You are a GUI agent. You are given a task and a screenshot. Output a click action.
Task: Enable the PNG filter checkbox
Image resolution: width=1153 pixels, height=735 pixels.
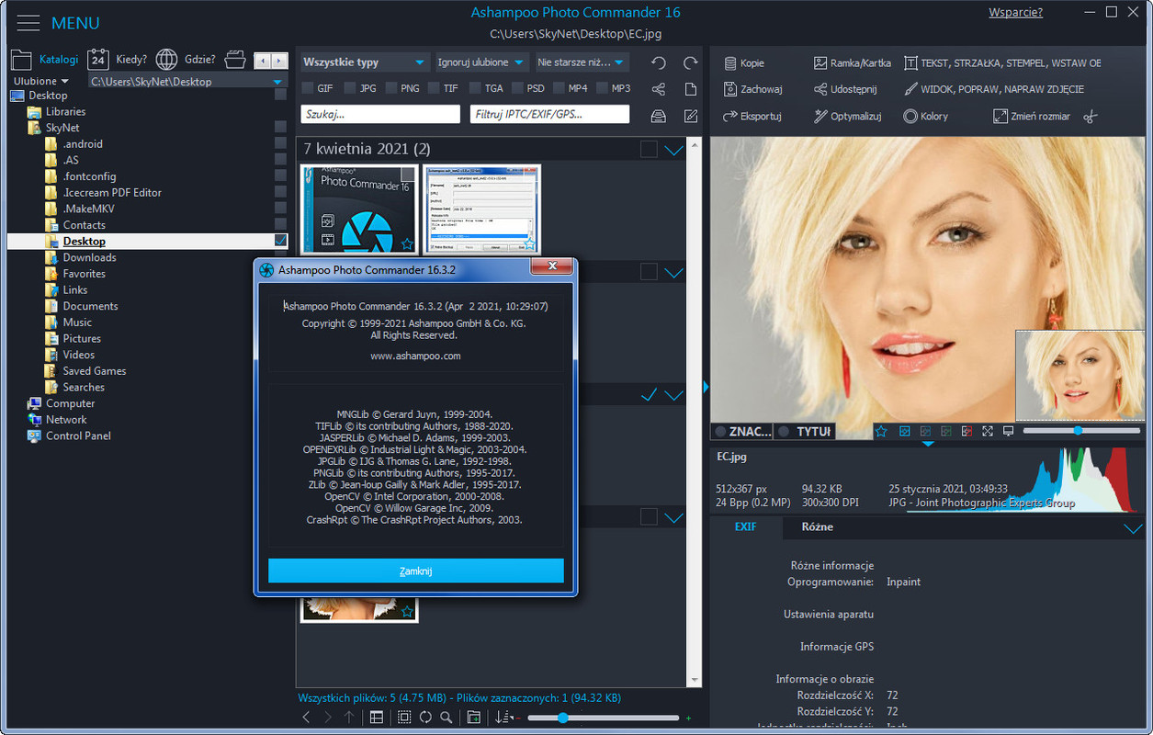point(391,88)
